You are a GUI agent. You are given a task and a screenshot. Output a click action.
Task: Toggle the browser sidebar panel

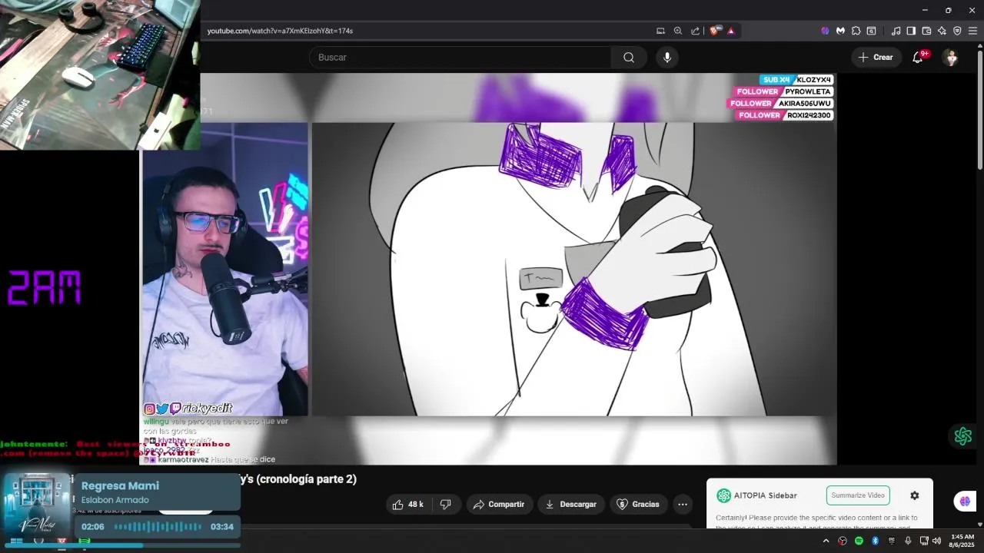(911, 31)
